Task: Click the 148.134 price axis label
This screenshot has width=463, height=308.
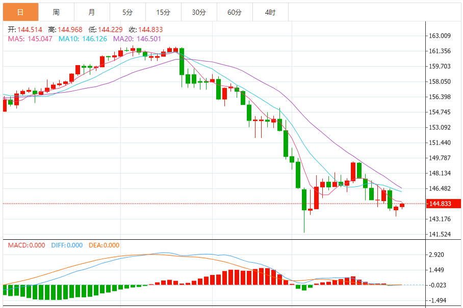Action: 440,173
